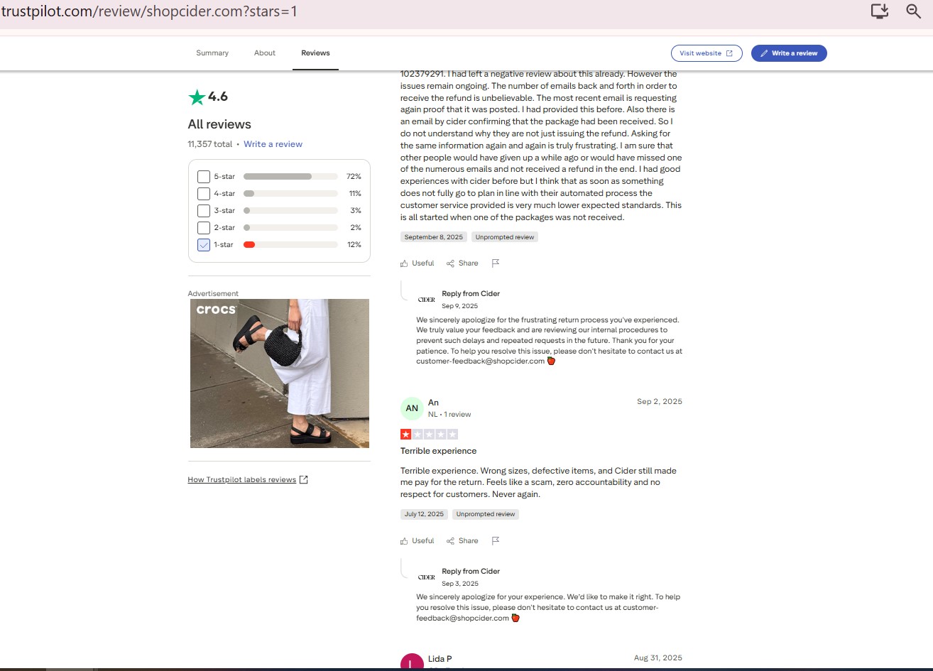Click Cider logo in Sep 3 reply
Screen dimensions: 933x671
click(x=427, y=577)
